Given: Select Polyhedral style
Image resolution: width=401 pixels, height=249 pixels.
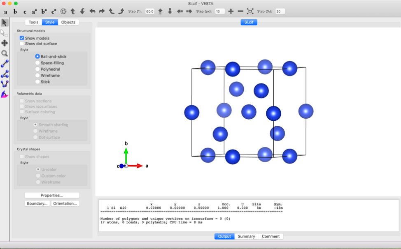Looking at the screenshot, I should [37, 69].
